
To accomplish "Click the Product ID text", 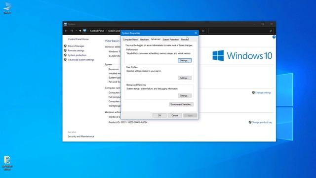I will click(x=128, y=122).
